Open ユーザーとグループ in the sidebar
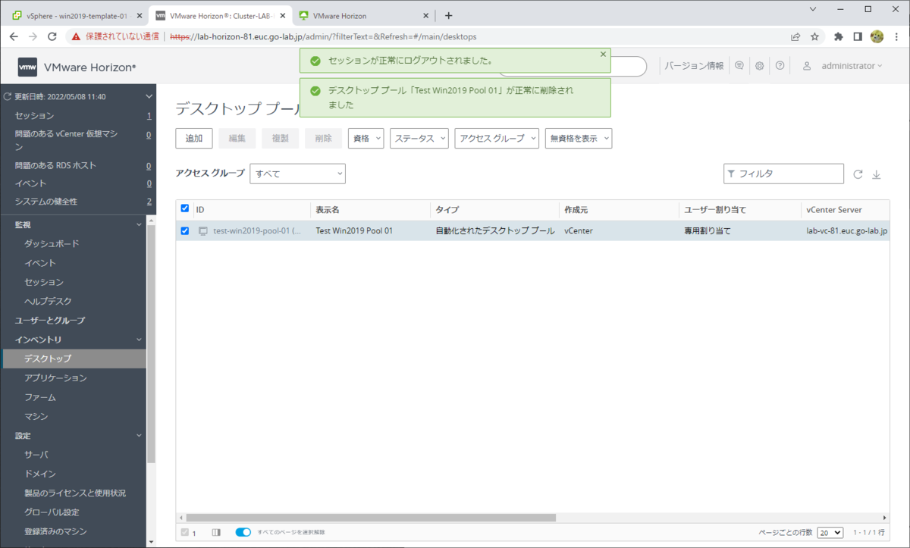 click(50, 320)
